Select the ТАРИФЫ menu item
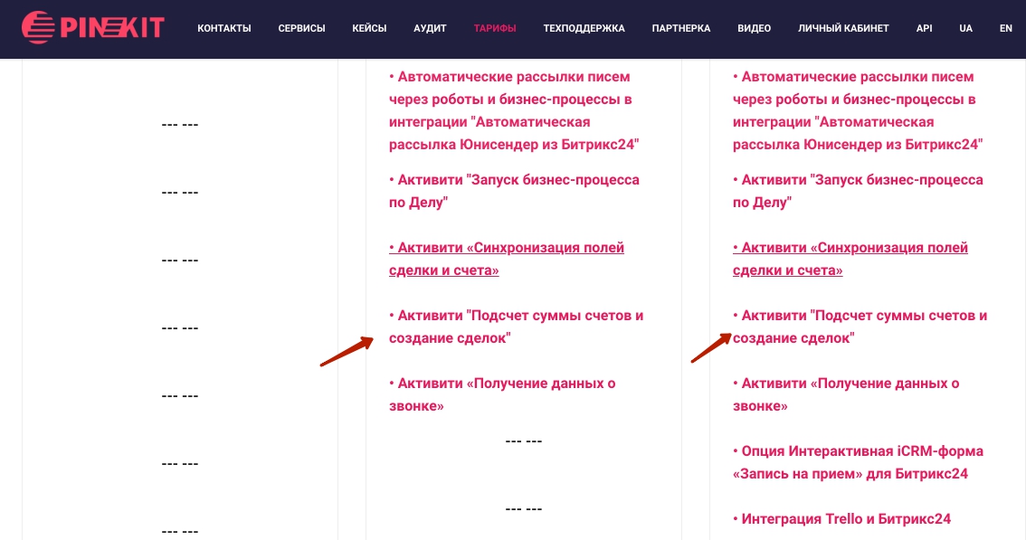 495,28
